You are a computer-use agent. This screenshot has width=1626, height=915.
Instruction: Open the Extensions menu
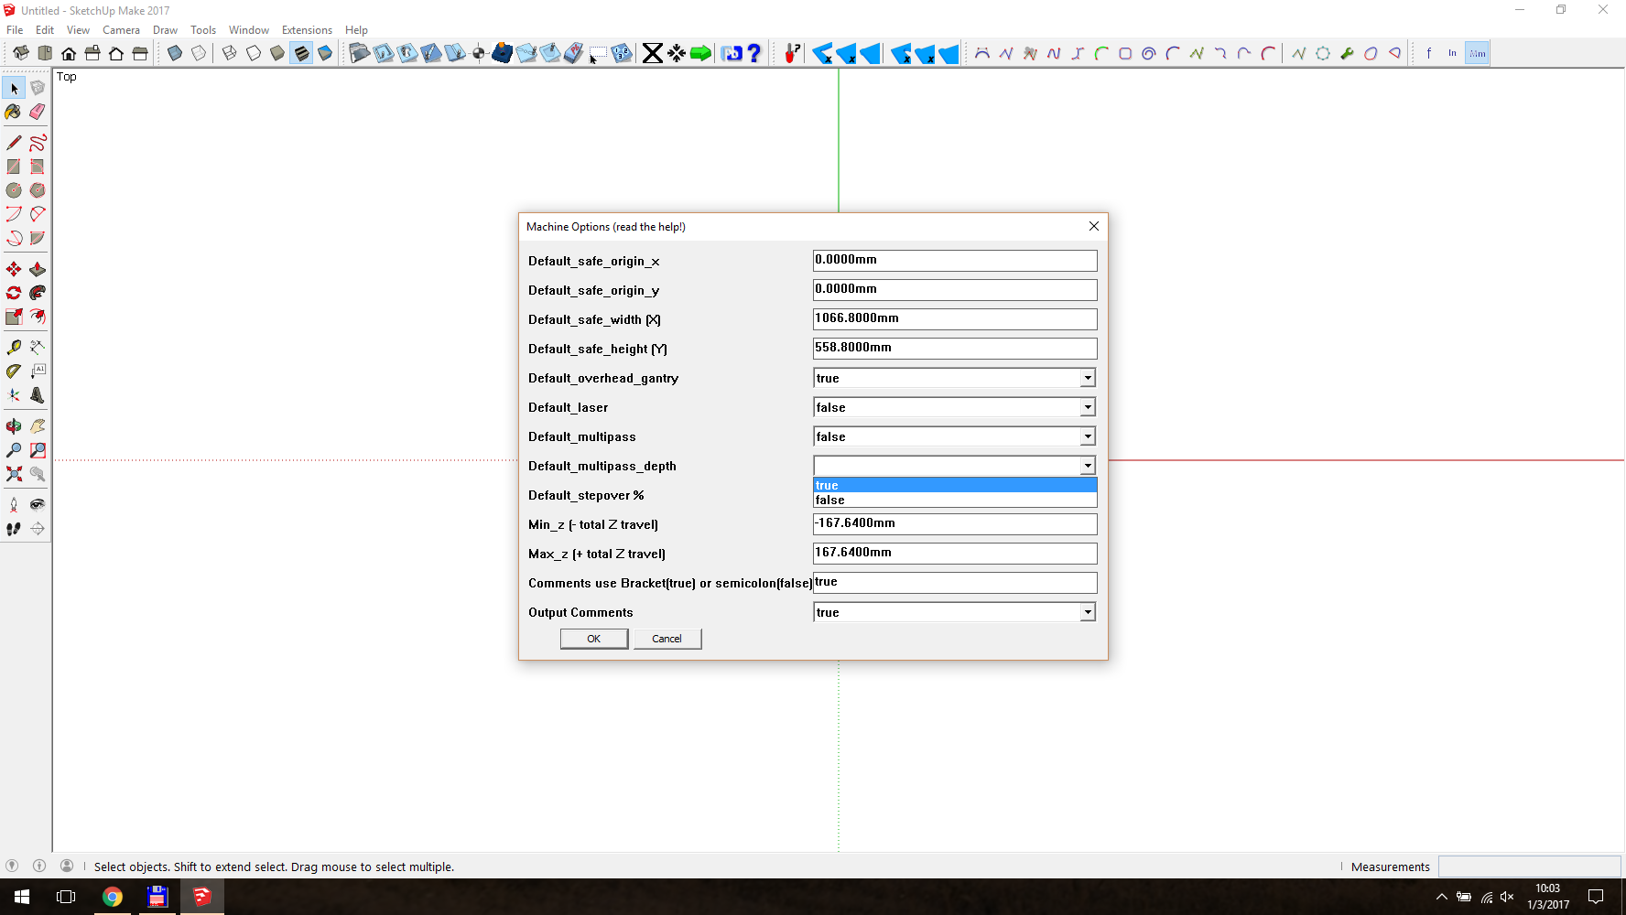tap(307, 30)
